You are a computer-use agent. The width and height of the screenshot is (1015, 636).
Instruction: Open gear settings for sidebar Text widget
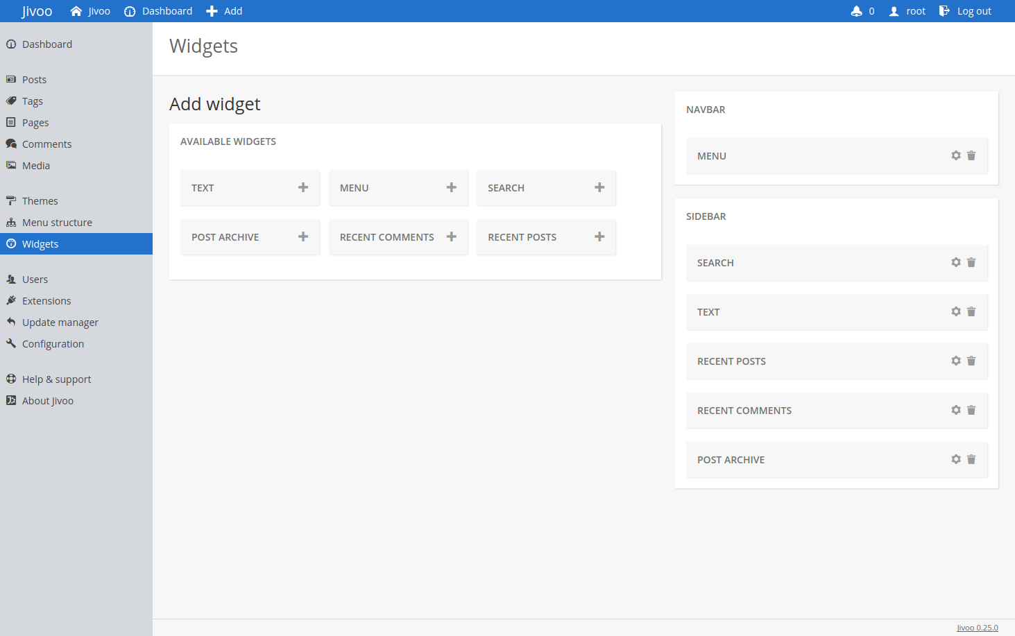(956, 311)
